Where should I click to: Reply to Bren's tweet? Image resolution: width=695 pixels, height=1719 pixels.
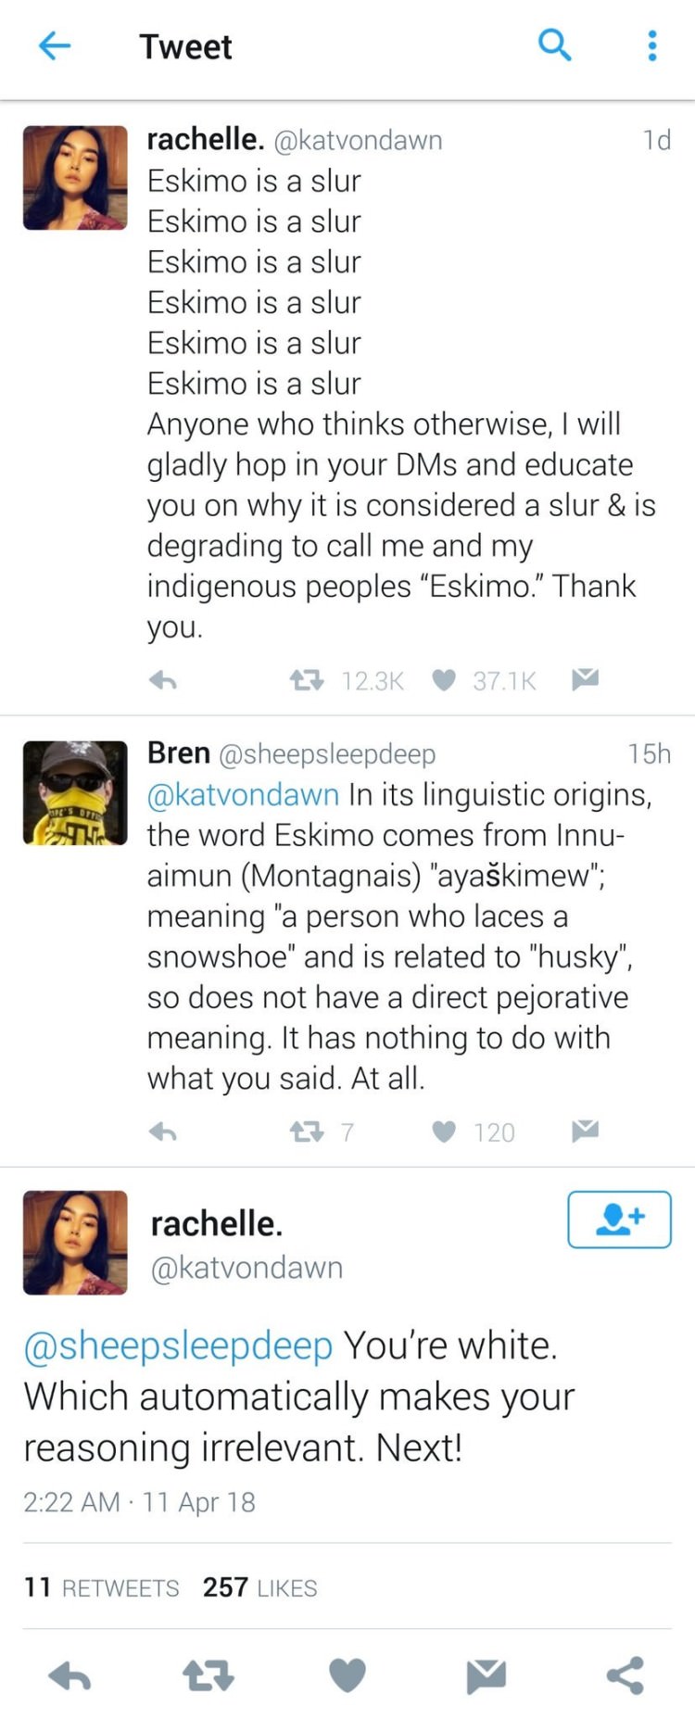(163, 1131)
